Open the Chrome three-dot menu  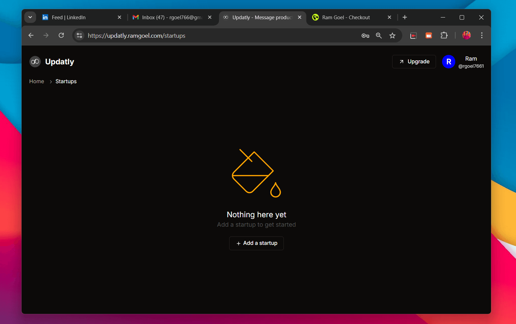point(482,35)
